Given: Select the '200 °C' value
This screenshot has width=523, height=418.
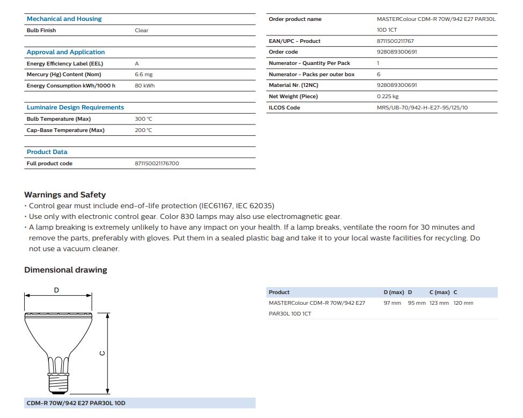Looking at the screenshot, I should point(143,130).
